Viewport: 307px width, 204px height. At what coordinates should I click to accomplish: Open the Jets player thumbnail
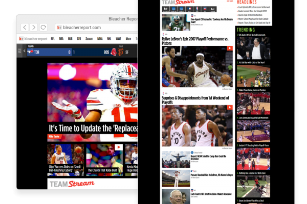coord(176,22)
